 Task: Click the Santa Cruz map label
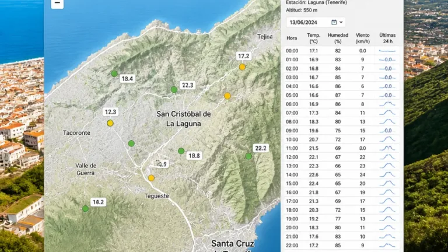tap(233, 244)
